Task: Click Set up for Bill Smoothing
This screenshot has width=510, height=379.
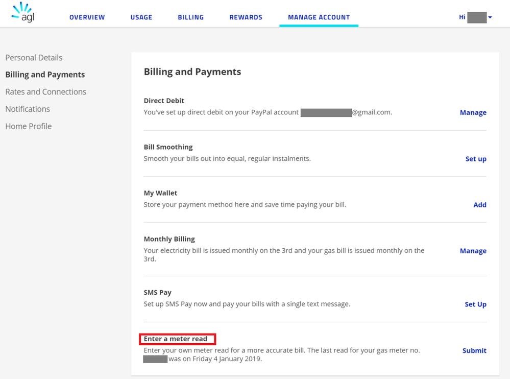Action: tap(475, 159)
